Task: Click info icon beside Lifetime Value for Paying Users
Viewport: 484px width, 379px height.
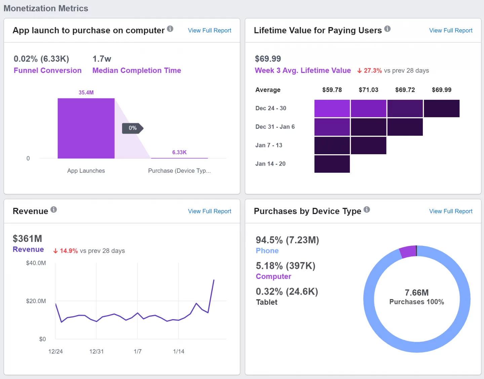Action: point(387,29)
